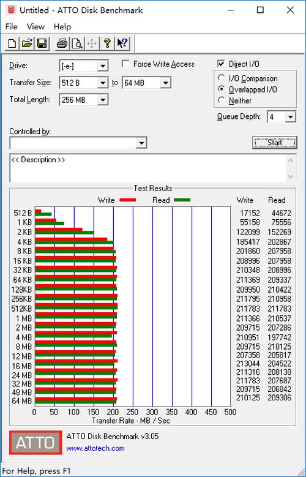Screen dimensions: 306x477
Task: Click the status bar help message
Action: [37, 471]
